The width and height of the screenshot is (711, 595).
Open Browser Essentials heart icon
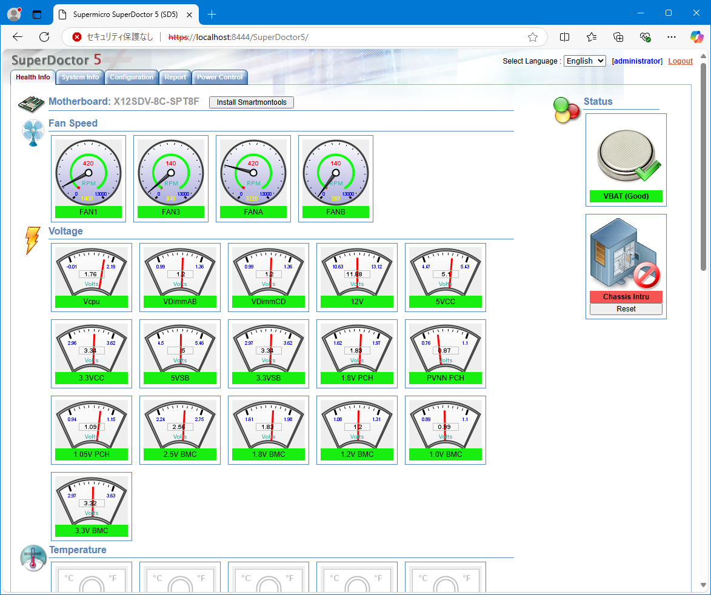tap(645, 37)
